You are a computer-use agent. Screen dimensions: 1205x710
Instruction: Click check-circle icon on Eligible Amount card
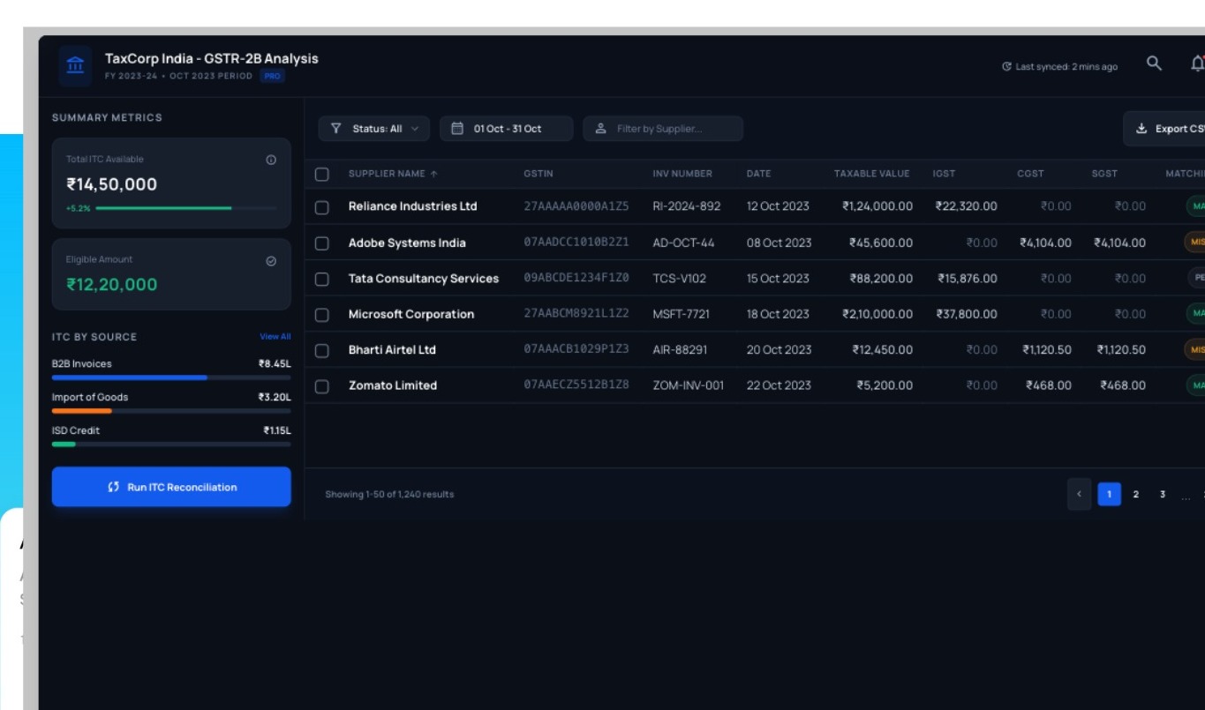click(x=271, y=261)
